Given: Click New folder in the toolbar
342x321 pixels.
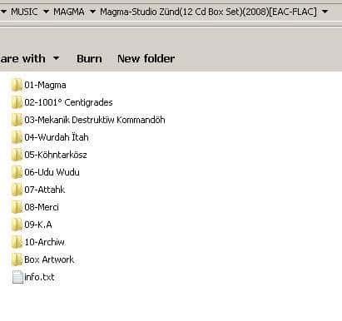Looking at the screenshot, I should click(146, 58).
